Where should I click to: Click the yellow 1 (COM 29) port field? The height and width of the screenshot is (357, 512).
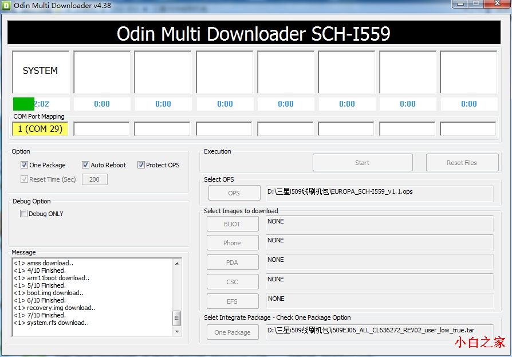point(40,129)
